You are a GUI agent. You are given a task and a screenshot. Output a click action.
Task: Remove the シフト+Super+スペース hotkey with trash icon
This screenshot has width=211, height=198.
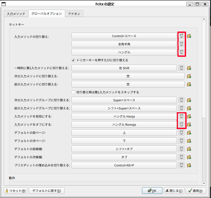[x=181, y=108]
